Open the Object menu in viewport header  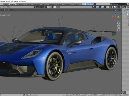(x=9, y=7)
